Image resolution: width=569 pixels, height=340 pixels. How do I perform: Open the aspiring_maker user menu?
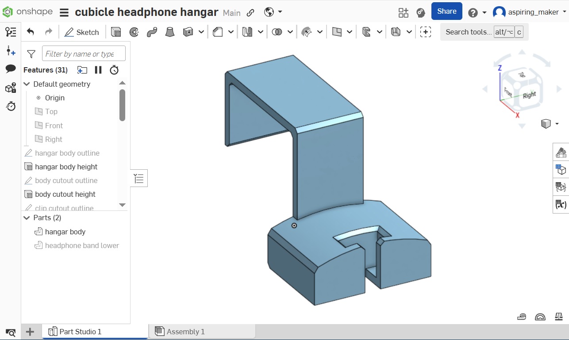[530, 12]
